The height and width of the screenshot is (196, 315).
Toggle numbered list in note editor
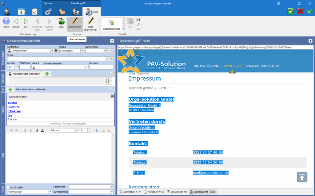coord(103,130)
